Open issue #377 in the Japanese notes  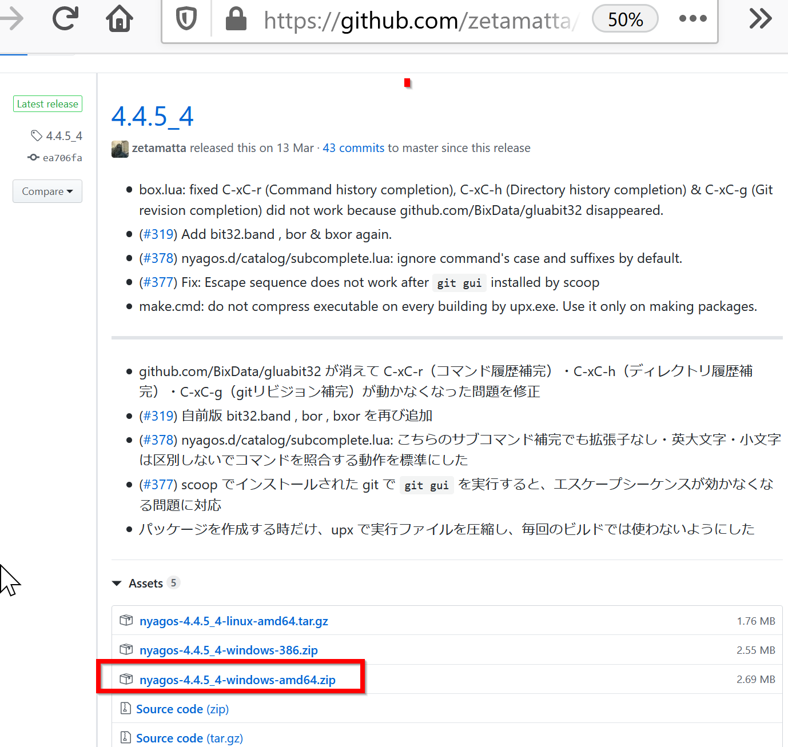point(158,485)
